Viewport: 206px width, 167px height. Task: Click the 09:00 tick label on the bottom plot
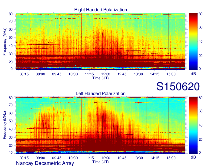40,158
